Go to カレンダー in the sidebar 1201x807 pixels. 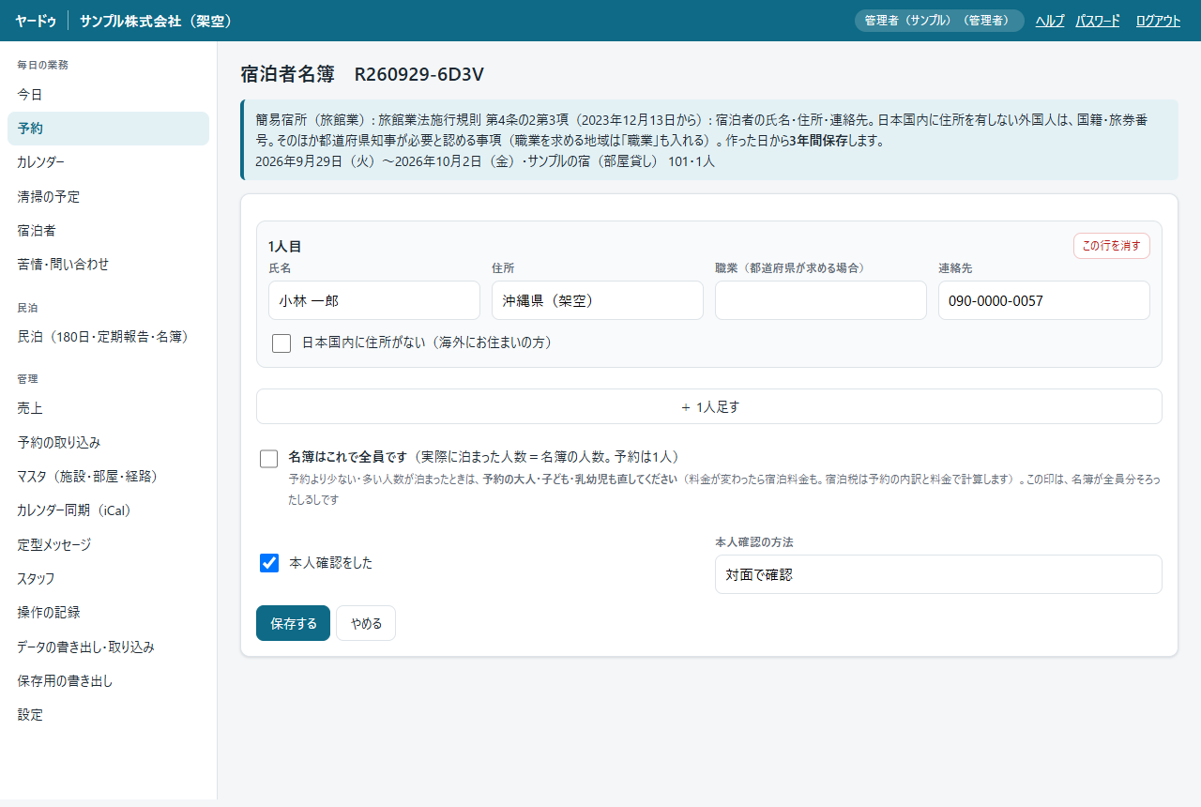(x=108, y=162)
